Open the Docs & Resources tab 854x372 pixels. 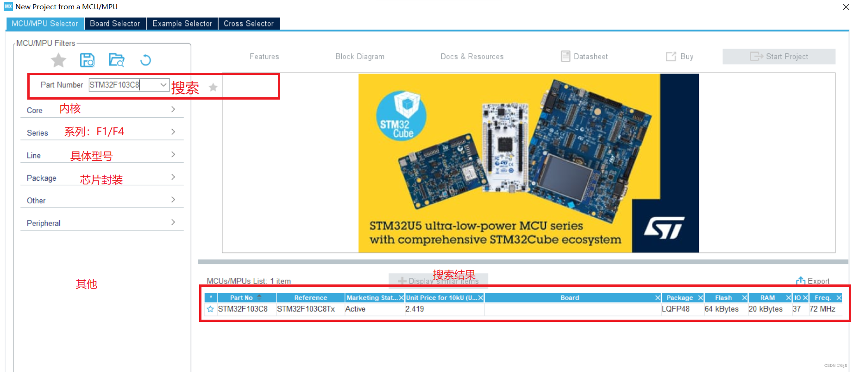(x=472, y=57)
